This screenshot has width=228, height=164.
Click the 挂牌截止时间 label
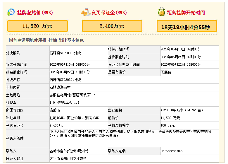coord(118,57)
